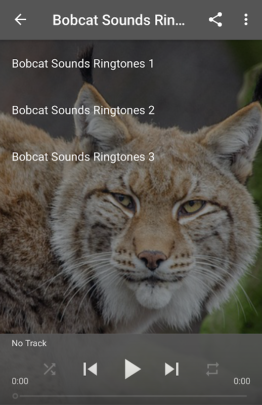Toggle shuffle mode with crossed-arrows icon

(x=50, y=369)
